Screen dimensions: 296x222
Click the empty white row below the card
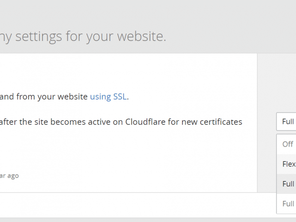[x=133, y=205]
